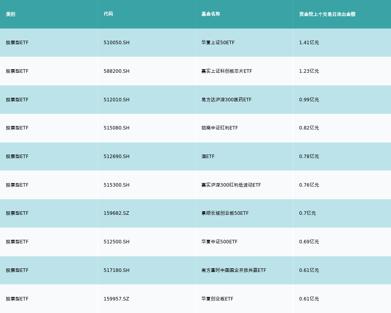Click fund name 嘉实上证科创板芯片ETF
This screenshot has height=313, width=391.
tap(227, 71)
